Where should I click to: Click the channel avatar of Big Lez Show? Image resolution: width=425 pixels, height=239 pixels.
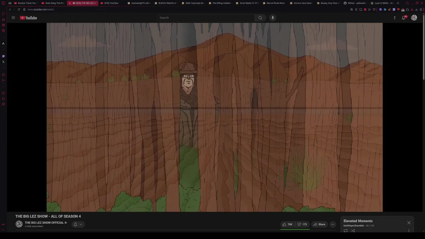[19, 224]
